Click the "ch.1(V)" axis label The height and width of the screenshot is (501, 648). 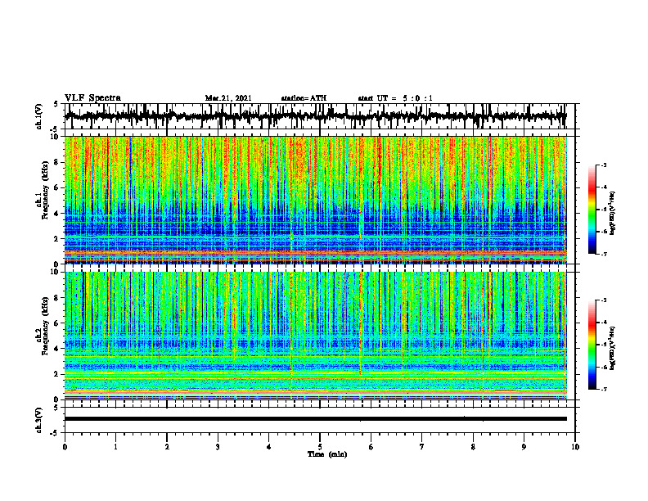tap(39, 116)
